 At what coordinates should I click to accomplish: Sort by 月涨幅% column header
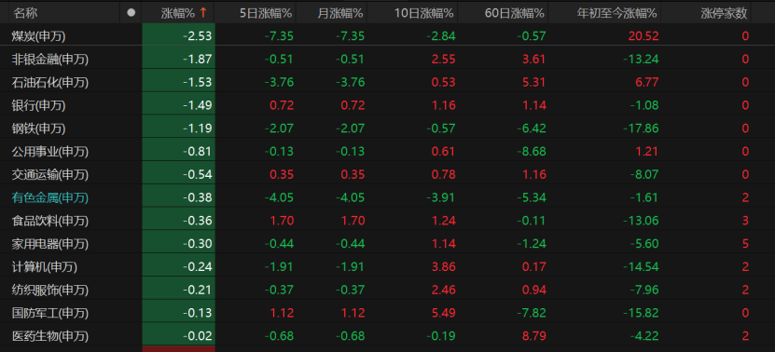pos(340,13)
